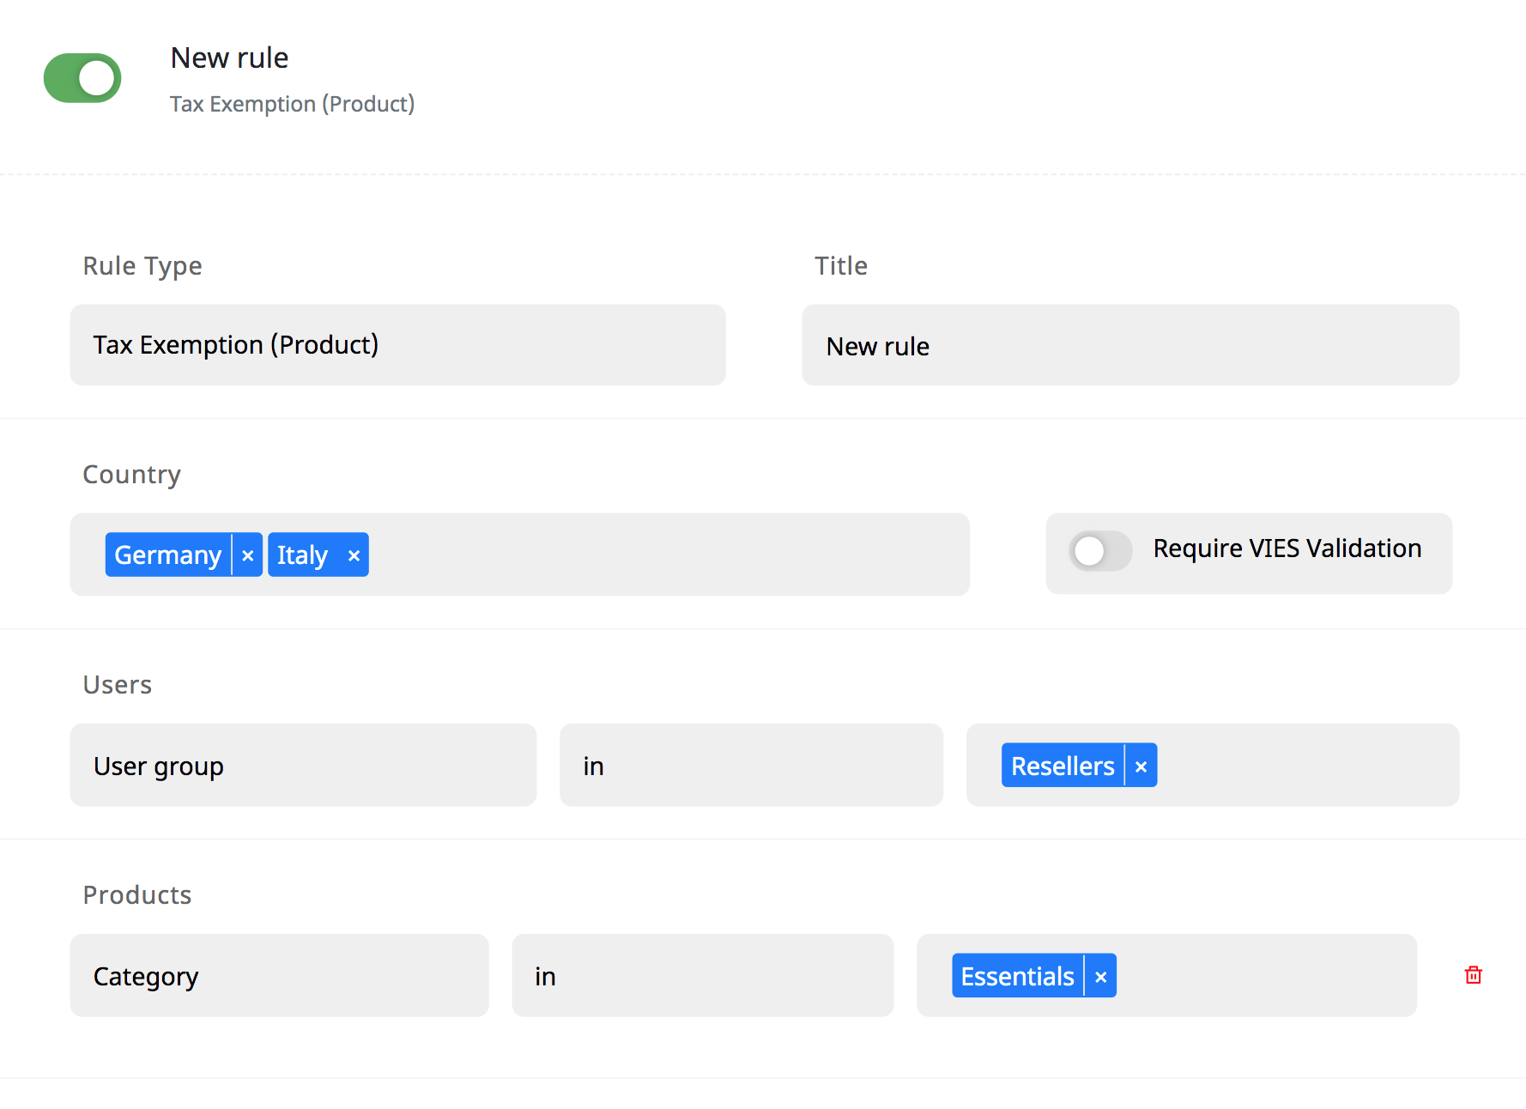Remove the Essentials category tag
Viewport: 1526px width, 1109px height.
(x=1100, y=977)
